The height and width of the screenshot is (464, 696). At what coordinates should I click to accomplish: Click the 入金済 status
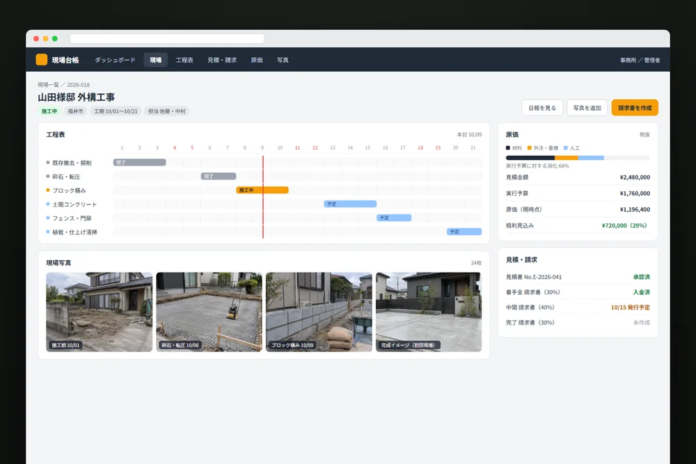click(x=642, y=292)
